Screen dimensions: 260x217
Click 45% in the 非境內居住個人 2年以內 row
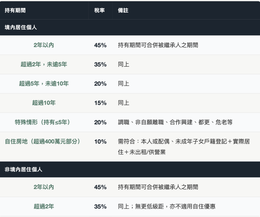click(100, 187)
